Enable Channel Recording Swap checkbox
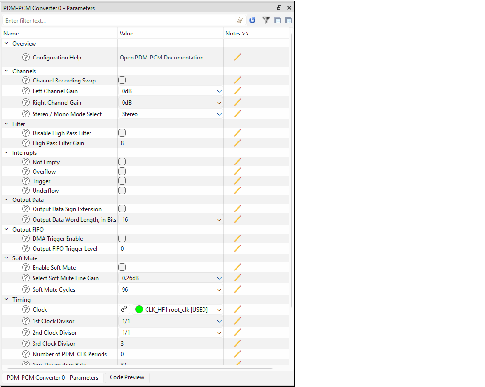The width and height of the screenshot is (485, 387). pyautogui.click(x=122, y=81)
